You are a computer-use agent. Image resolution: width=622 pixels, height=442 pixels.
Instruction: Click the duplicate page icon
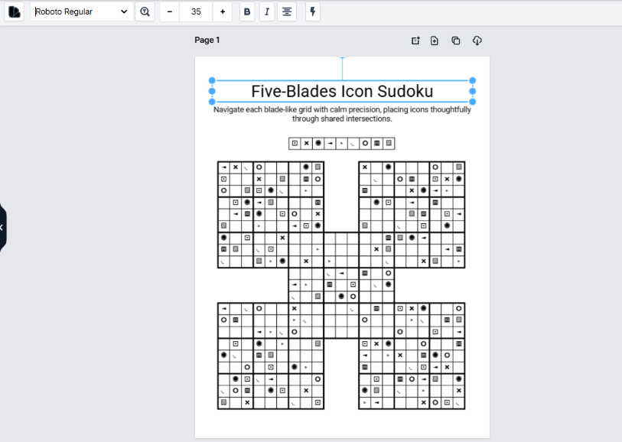455,41
